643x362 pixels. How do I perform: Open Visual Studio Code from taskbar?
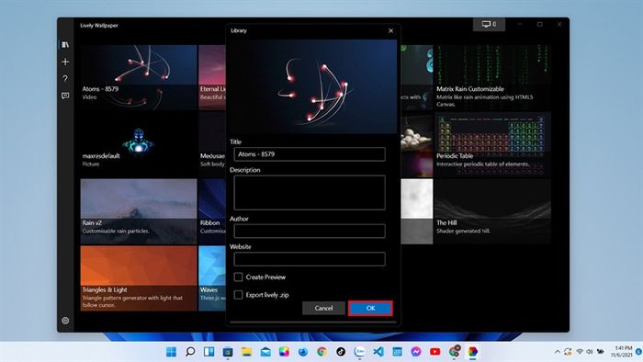(x=378, y=351)
